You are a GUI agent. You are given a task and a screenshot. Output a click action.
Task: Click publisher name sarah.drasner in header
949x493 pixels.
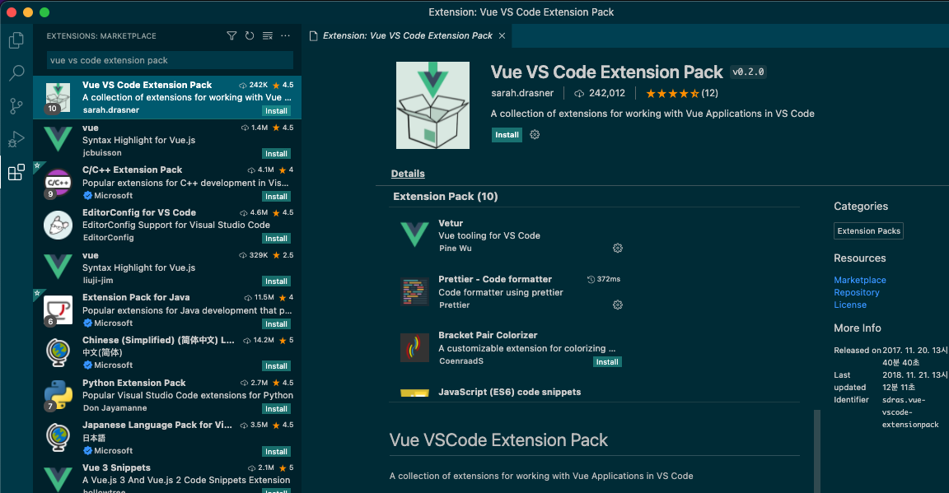(x=522, y=93)
